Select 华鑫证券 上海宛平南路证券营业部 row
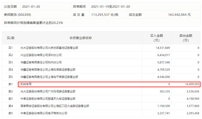202x119 pixels. [x=101, y=77]
